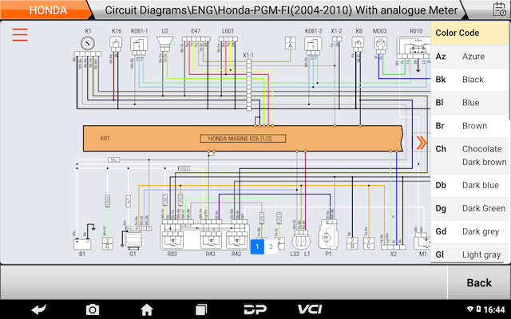Click the circuit diagram path title

[281, 10]
